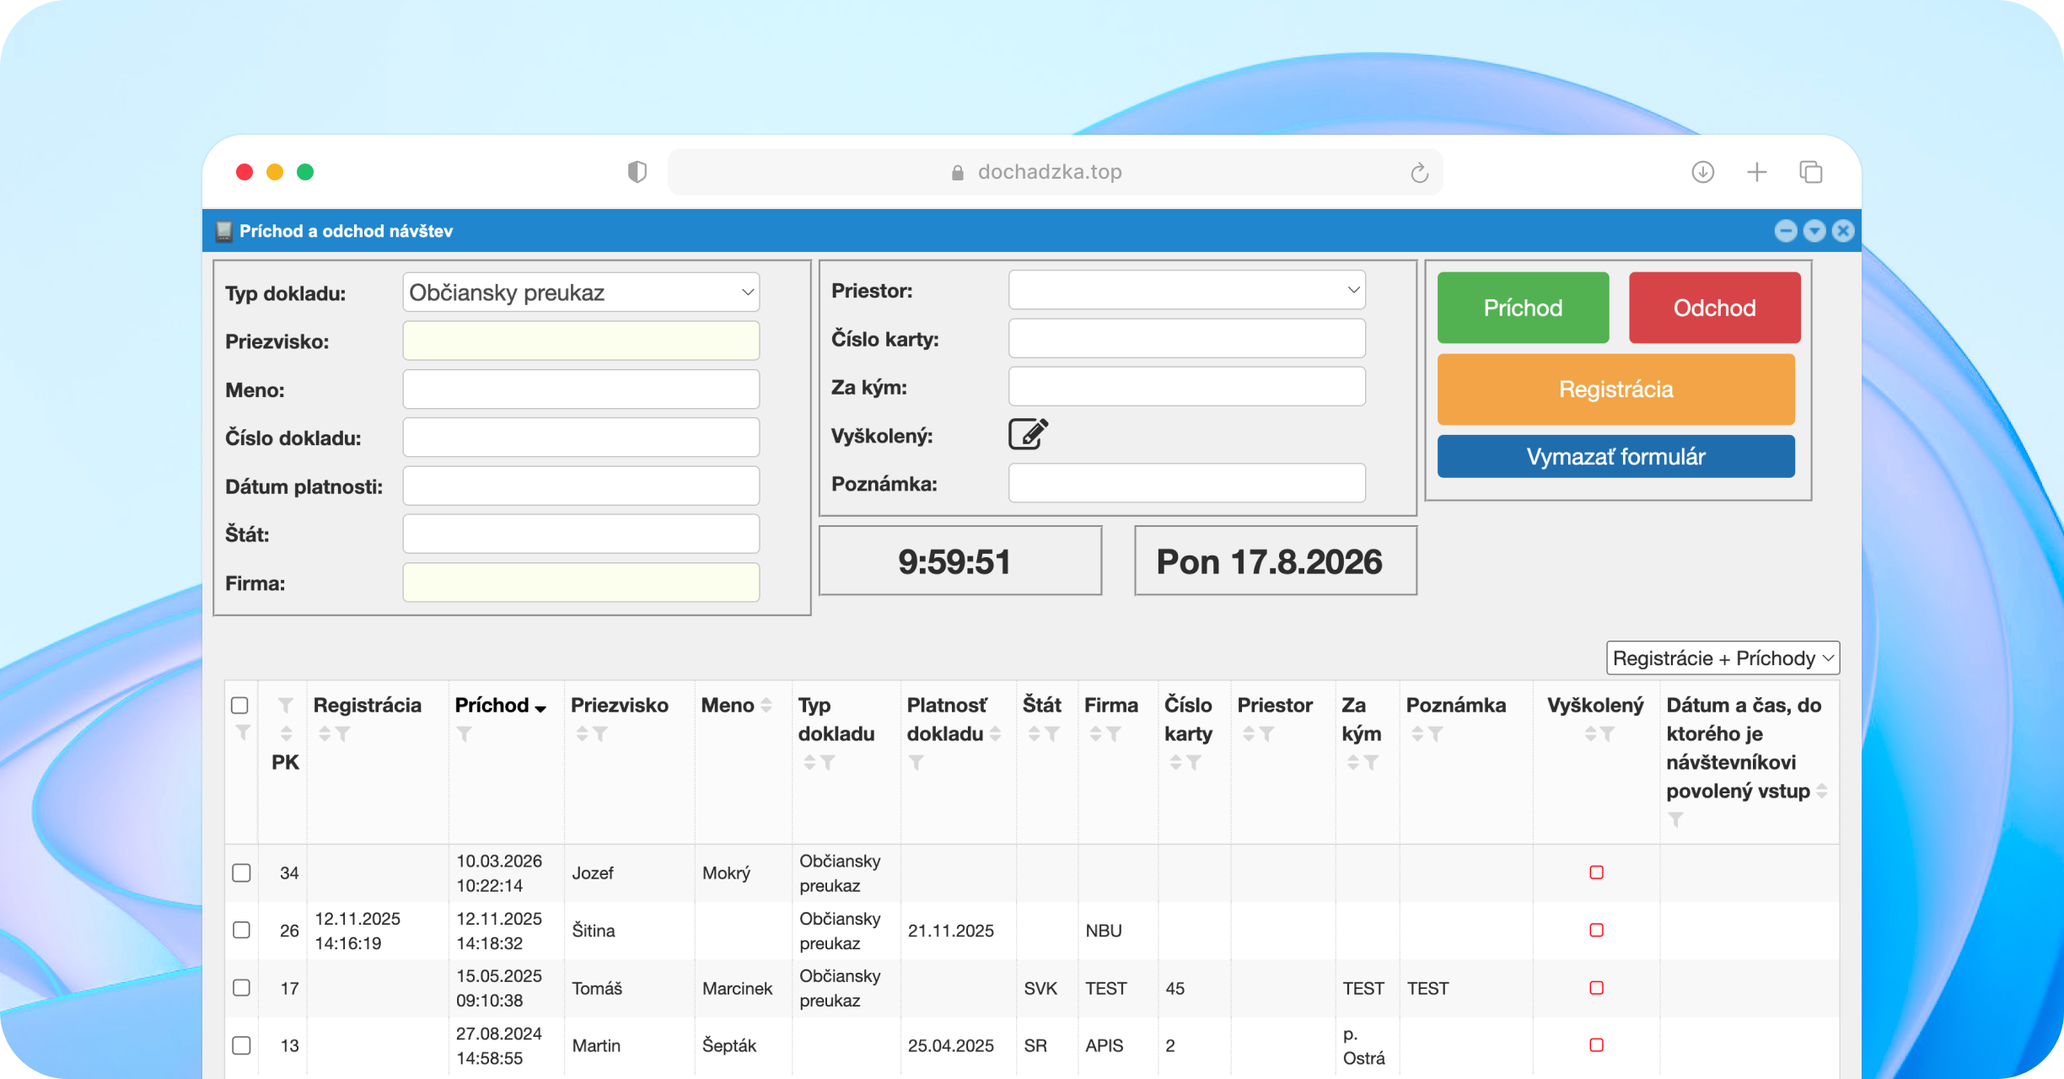Click the browser address bar dochadzka.top

(x=1055, y=172)
